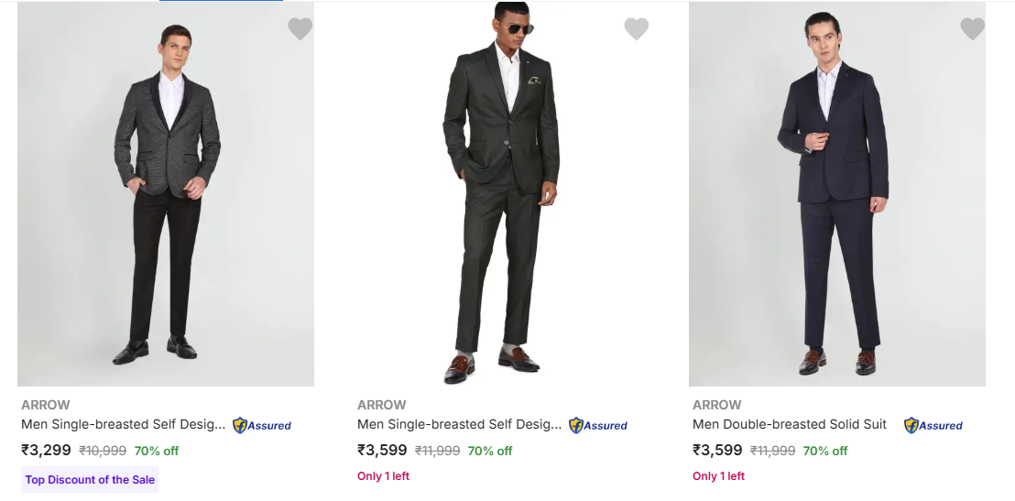The height and width of the screenshot is (501, 1015).
Task: Click the Assured badge beside Double-breasted Solid Suit
Action: point(933,425)
